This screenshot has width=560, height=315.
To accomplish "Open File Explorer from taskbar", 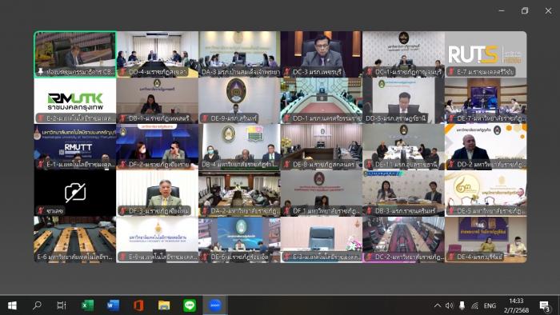I will click(164, 305).
